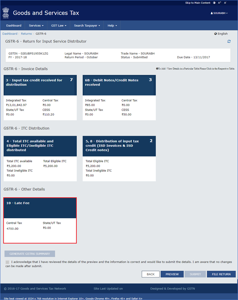
Task: Click the count 3 on tile 6B
Action: click(150, 80)
